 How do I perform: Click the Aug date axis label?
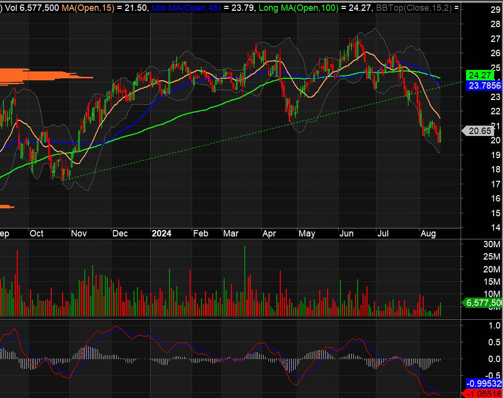click(x=428, y=233)
